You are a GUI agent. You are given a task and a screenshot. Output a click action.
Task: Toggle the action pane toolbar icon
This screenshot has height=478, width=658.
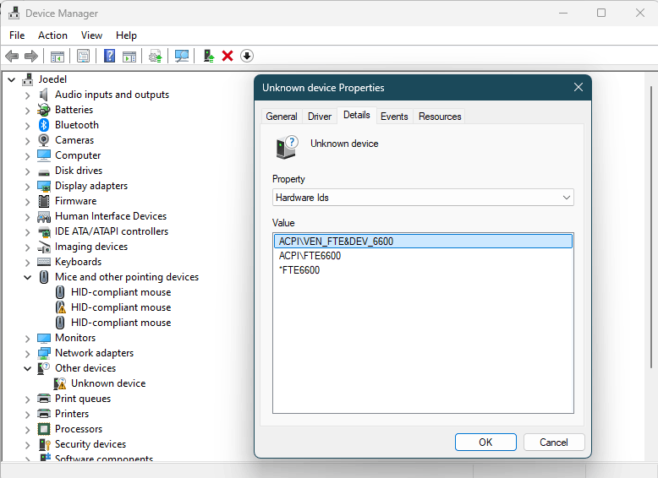pyautogui.click(x=129, y=56)
